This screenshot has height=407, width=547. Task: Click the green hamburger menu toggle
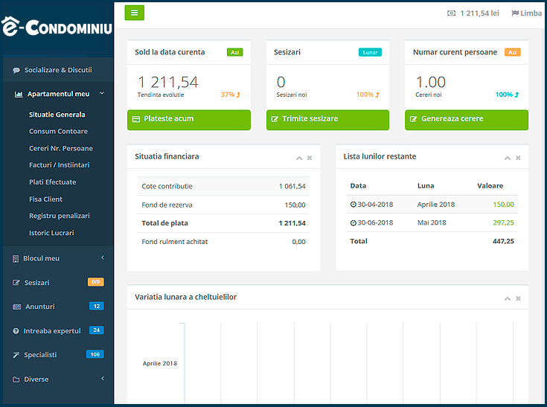pyautogui.click(x=135, y=13)
